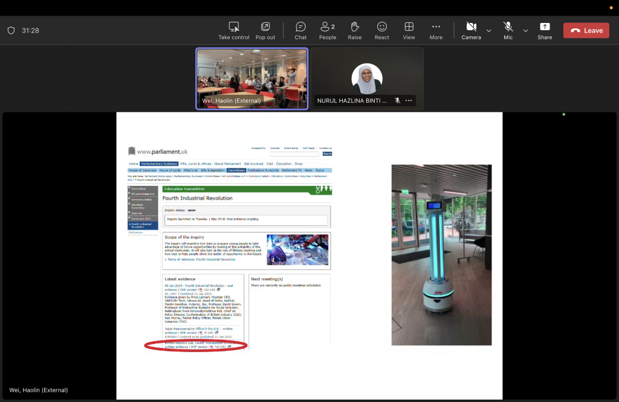Viewport: 619px width, 402px height.
Task: Click the robot photo in the shared slide
Action: coord(441,255)
